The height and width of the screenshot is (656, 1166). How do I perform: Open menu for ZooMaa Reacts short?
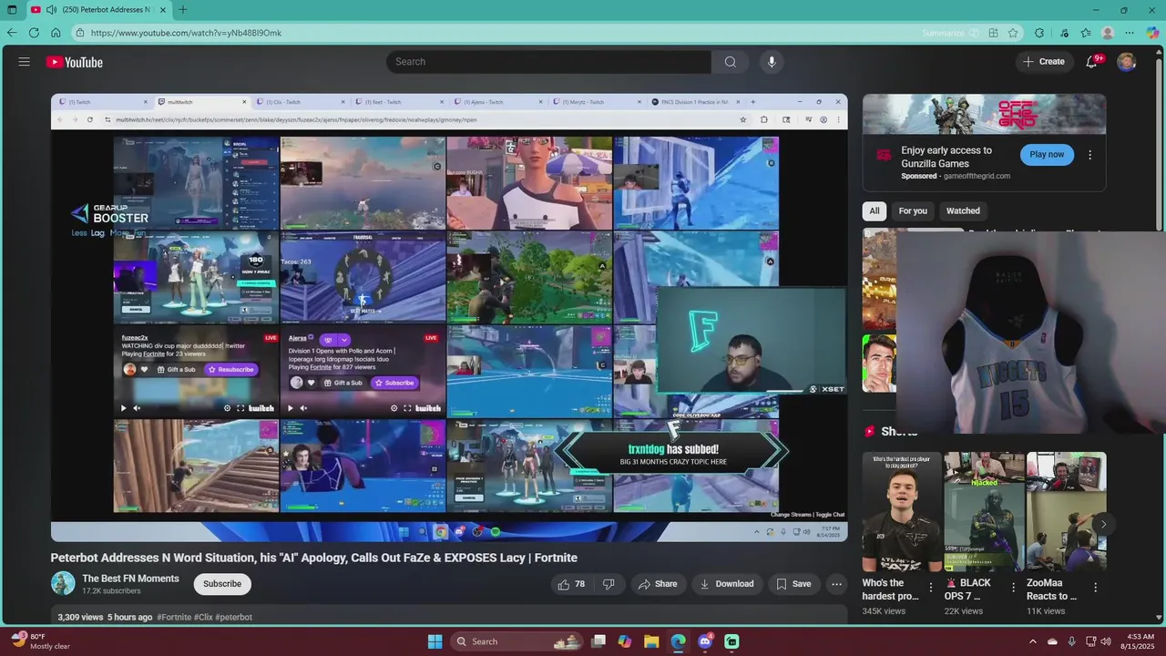pos(1095,588)
